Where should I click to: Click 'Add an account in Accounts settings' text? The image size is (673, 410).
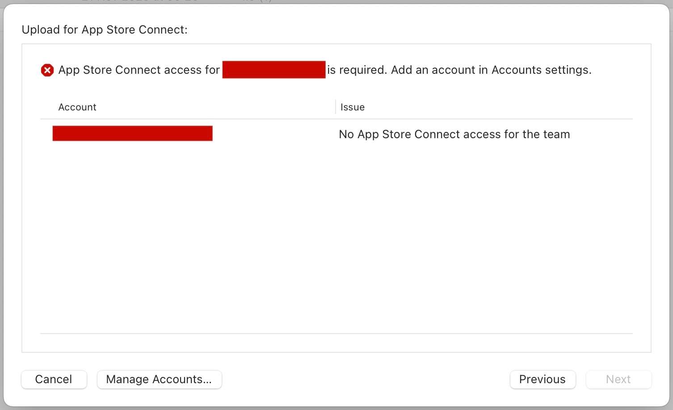pyautogui.click(x=491, y=70)
